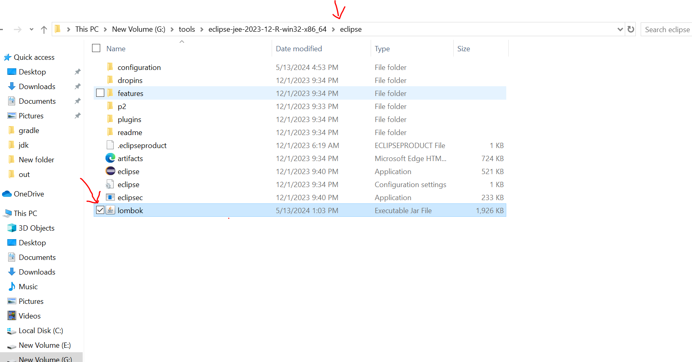
Task: Go to This PC in the breadcrumb
Action: coord(87,29)
